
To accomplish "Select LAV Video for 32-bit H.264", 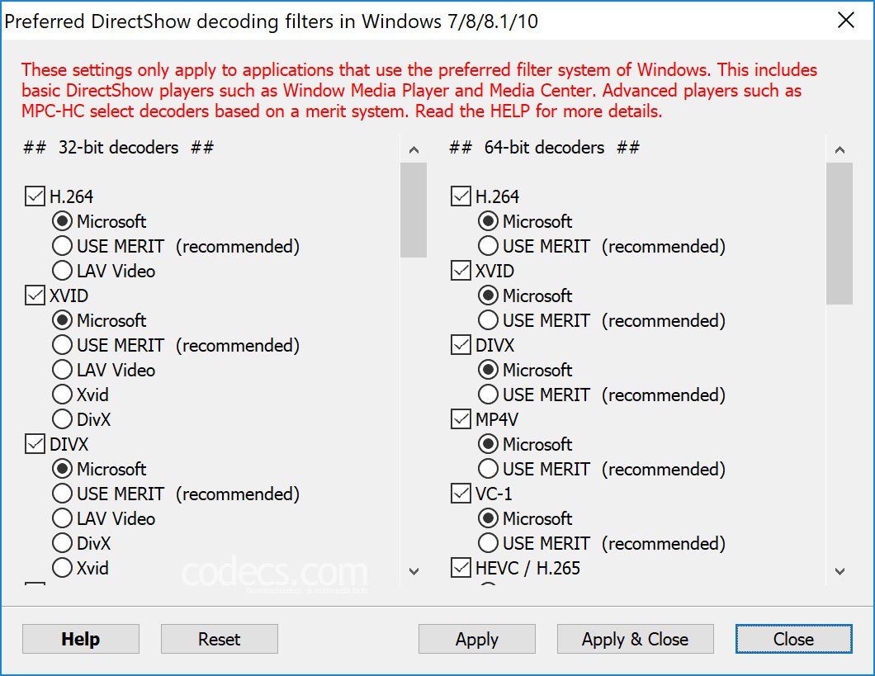I will pyautogui.click(x=62, y=270).
